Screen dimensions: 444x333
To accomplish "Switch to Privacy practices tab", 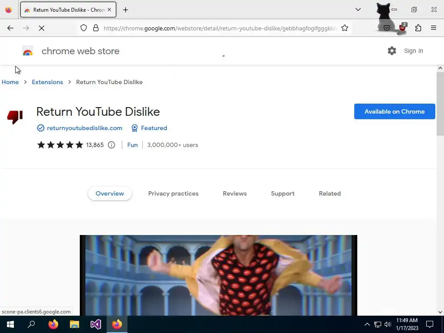I will coord(173,193).
